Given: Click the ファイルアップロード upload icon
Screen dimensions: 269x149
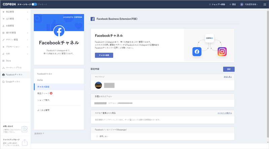Looking at the screenshot, I should tap(25, 142).
